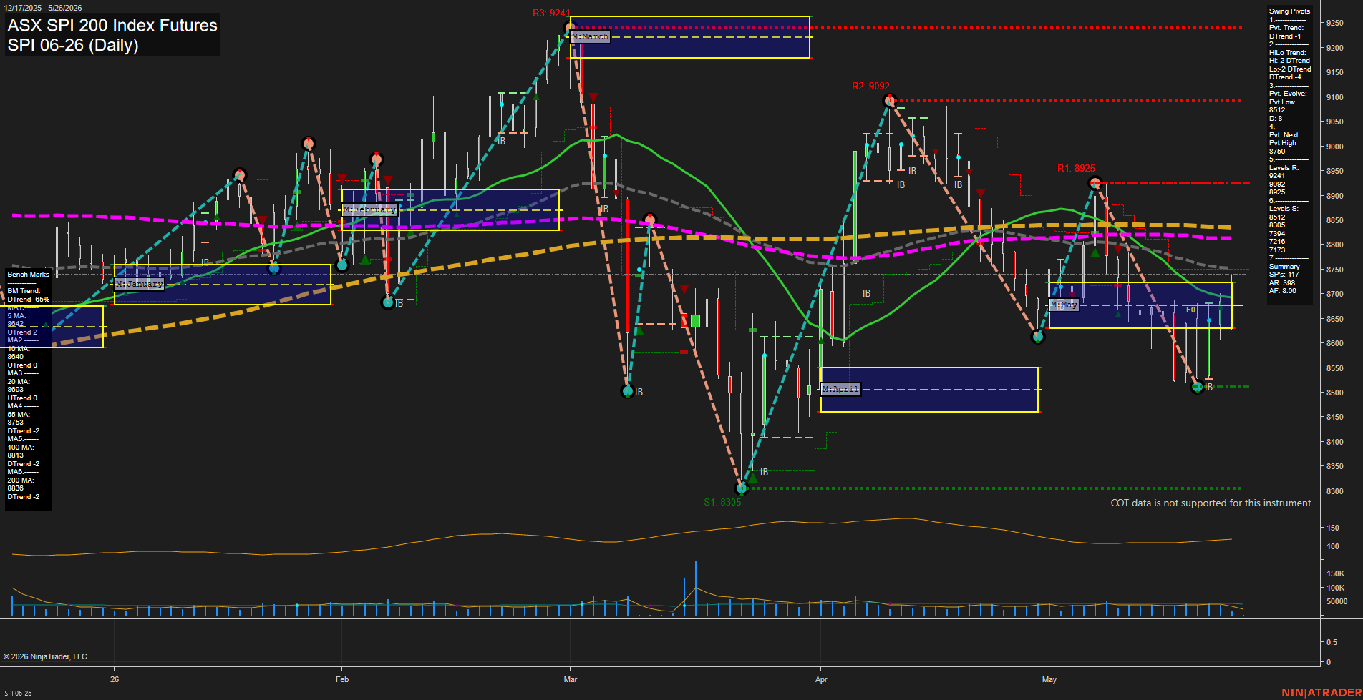The width and height of the screenshot is (1363, 700).
Task: Click the NinjaTrader logo text
Action: pos(1321,693)
